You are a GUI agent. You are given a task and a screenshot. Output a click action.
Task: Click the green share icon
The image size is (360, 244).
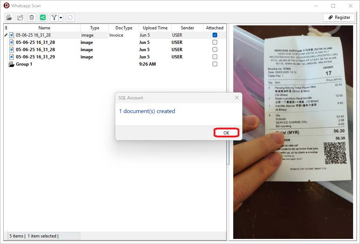[x=43, y=17]
